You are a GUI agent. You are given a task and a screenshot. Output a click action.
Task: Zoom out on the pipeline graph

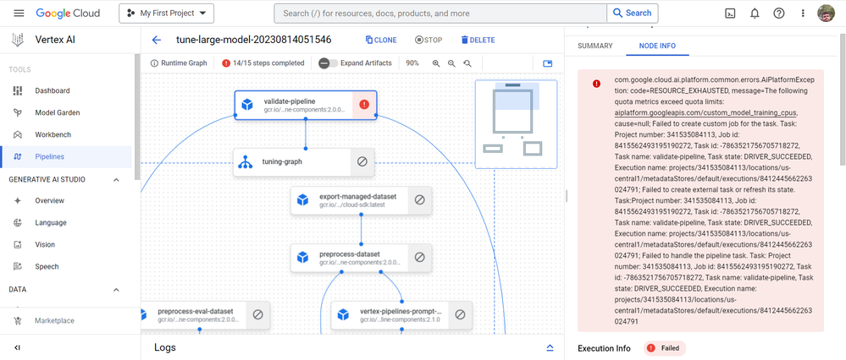coord(451,63)
